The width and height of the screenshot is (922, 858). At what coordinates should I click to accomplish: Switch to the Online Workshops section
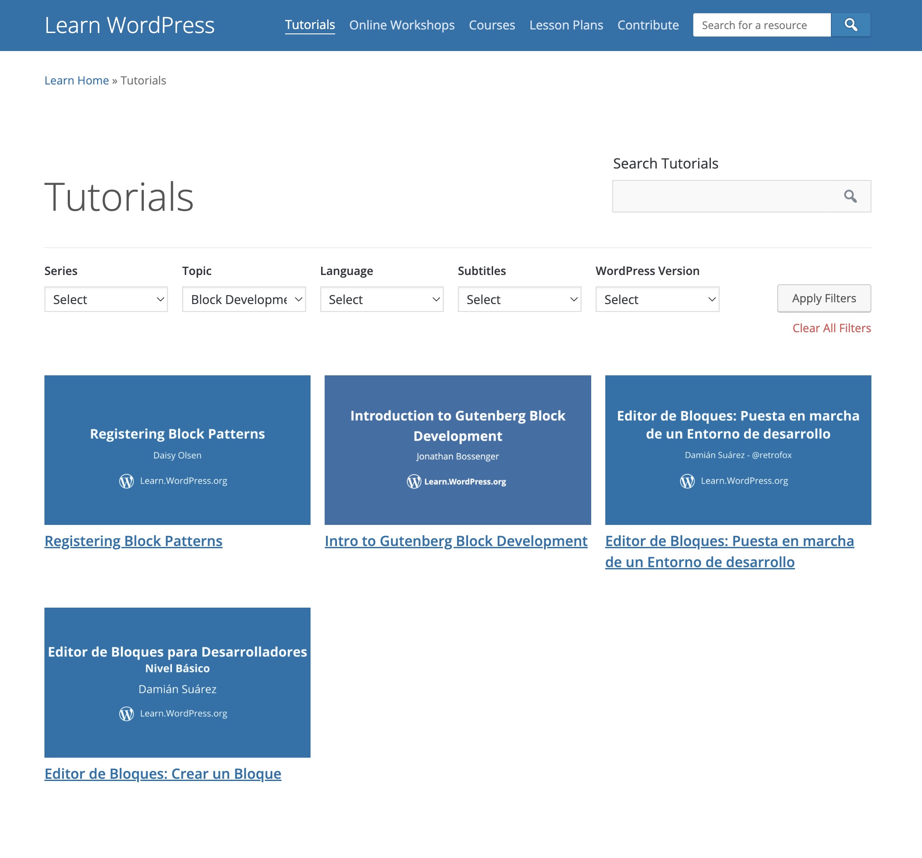[x=402, y=25]
